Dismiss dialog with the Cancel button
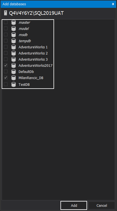The height and width of the screenshot is (211, 117). [102, 205]
